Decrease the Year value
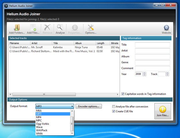The width and height of the screenshot is (180, 138). pyautogui.click(x=145, y=75)
